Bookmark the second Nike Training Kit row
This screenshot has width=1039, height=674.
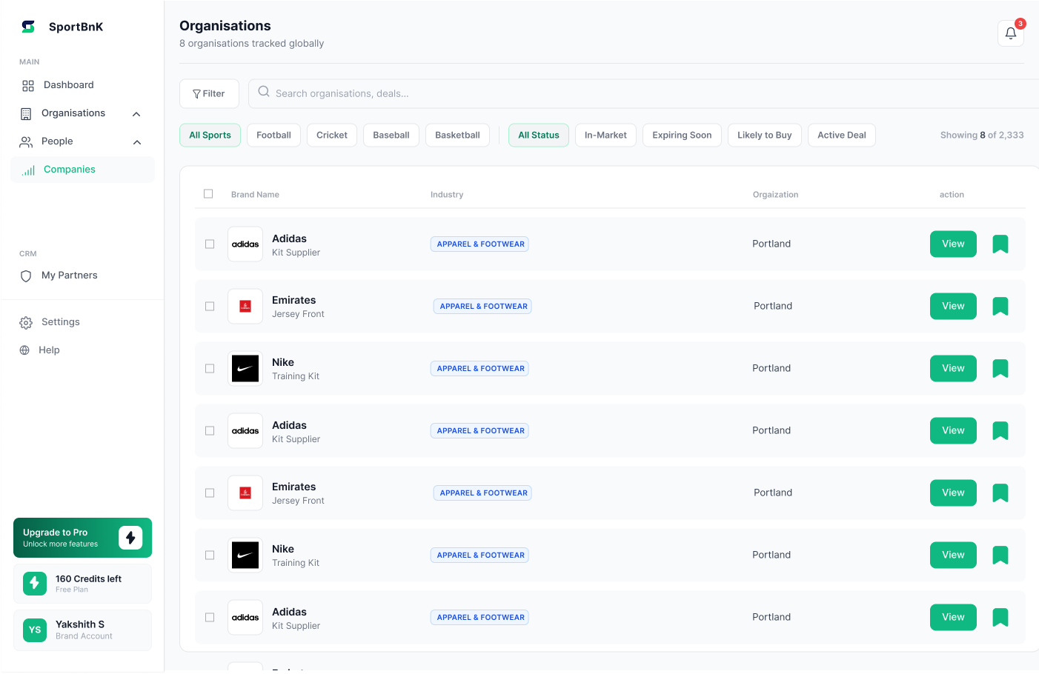pos(1000,555)
